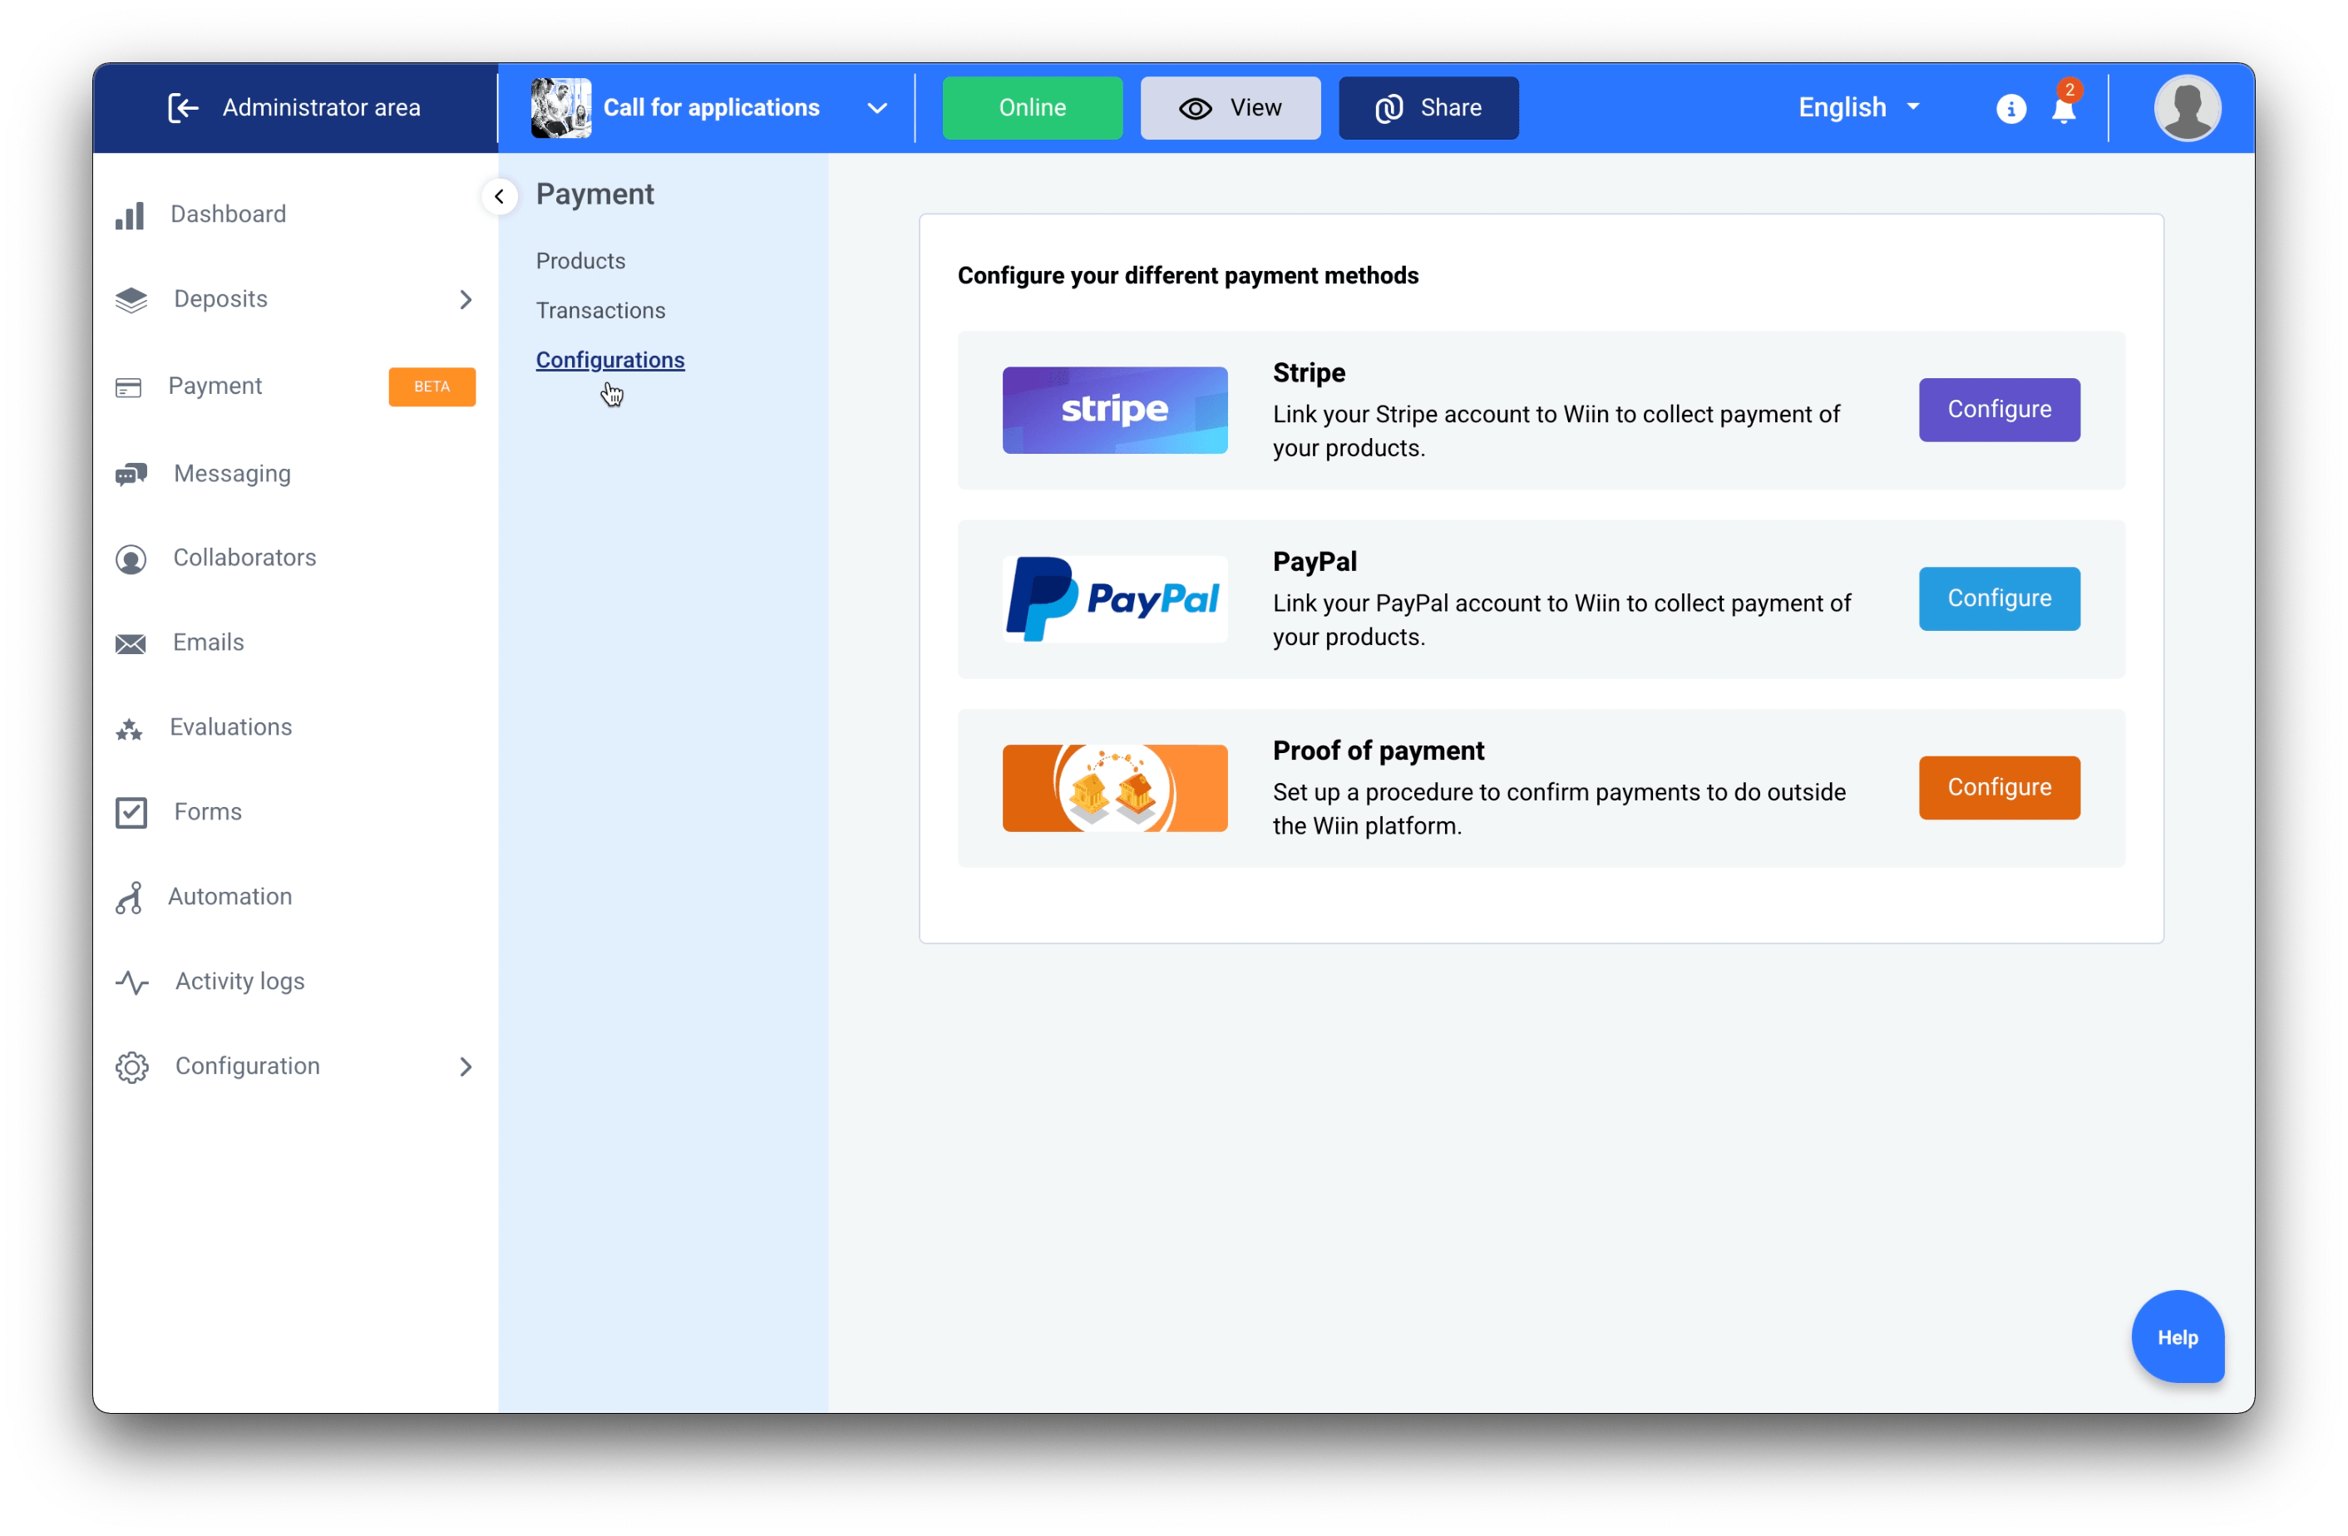Collapse the Payment submenu panel

coord(499,196)
